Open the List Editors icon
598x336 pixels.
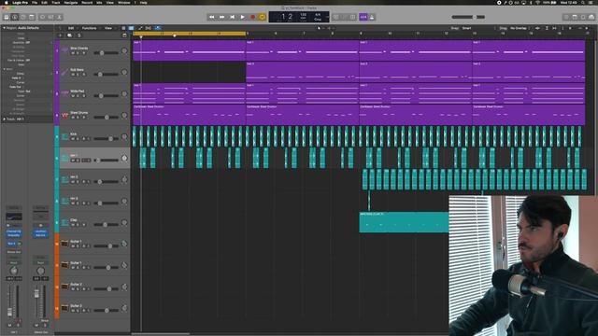pos(566,17)
